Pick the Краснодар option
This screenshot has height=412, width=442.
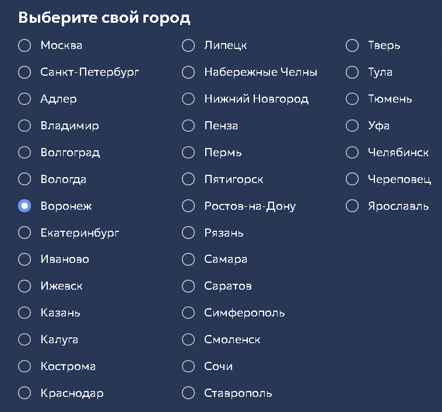[x=24, y=393]
